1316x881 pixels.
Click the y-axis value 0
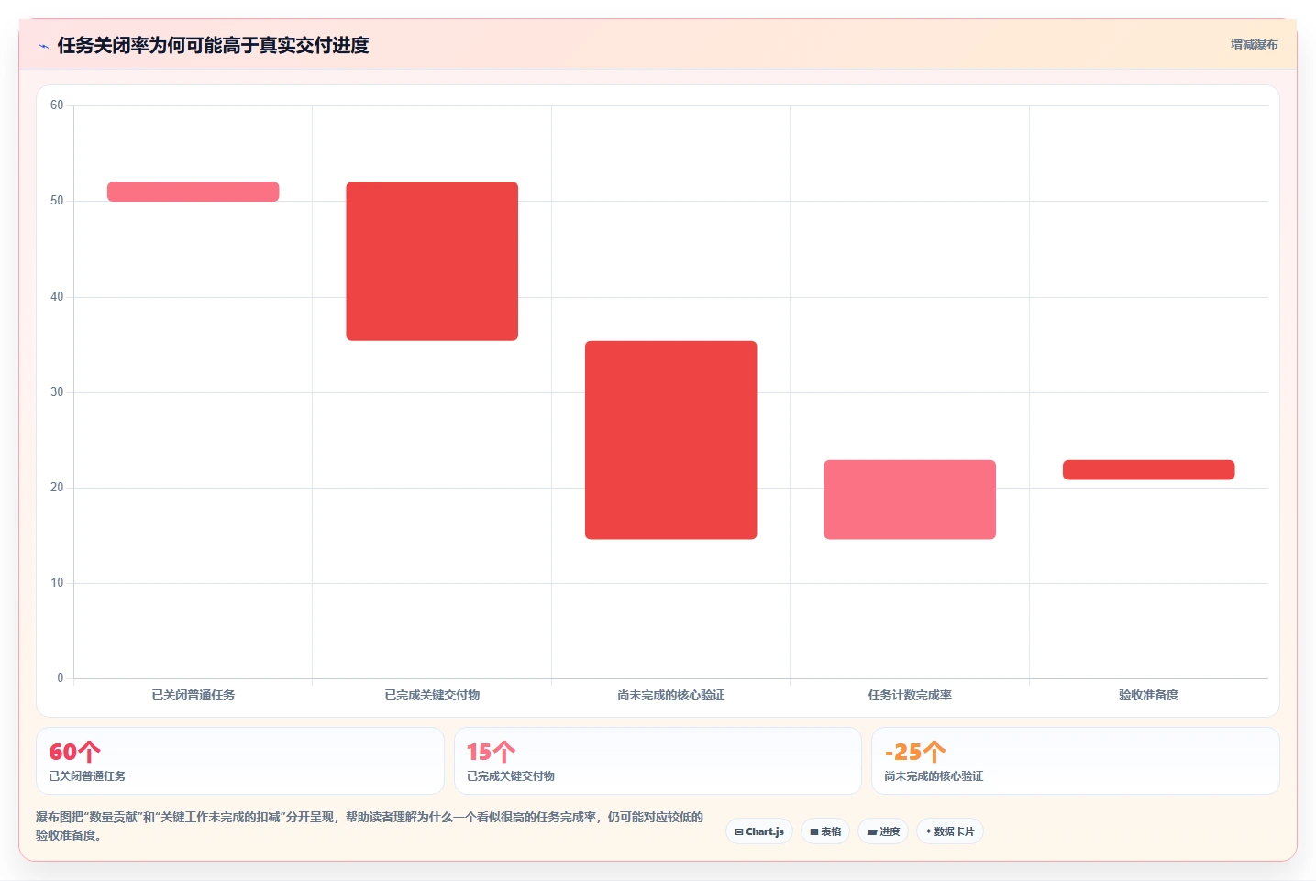(x=61, y=678)
